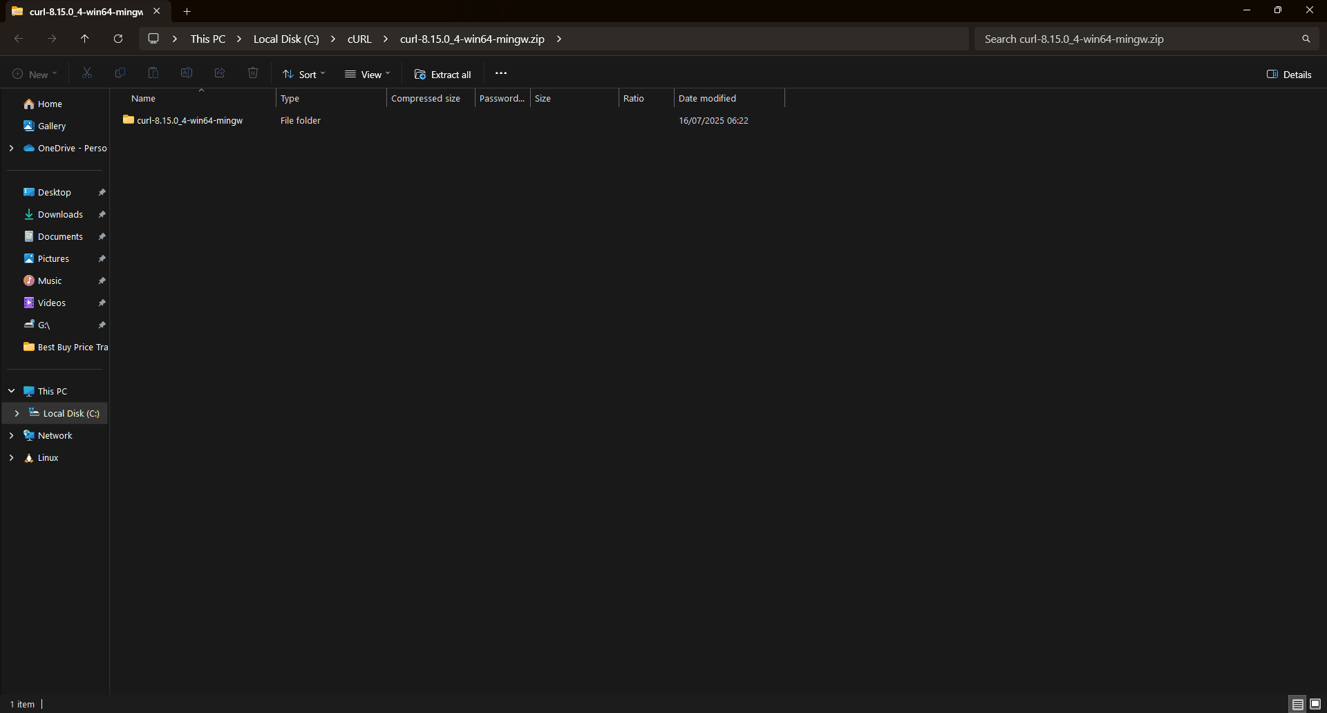
Task: Open the See more ellipsis menu
Action: [501, 74]
